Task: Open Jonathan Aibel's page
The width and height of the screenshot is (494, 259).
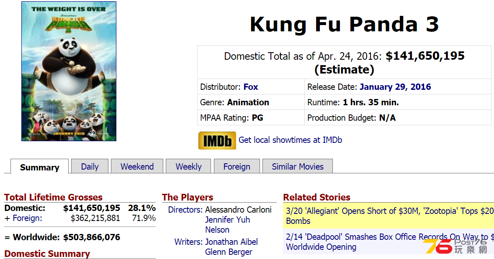Action: tap(231, 242)
